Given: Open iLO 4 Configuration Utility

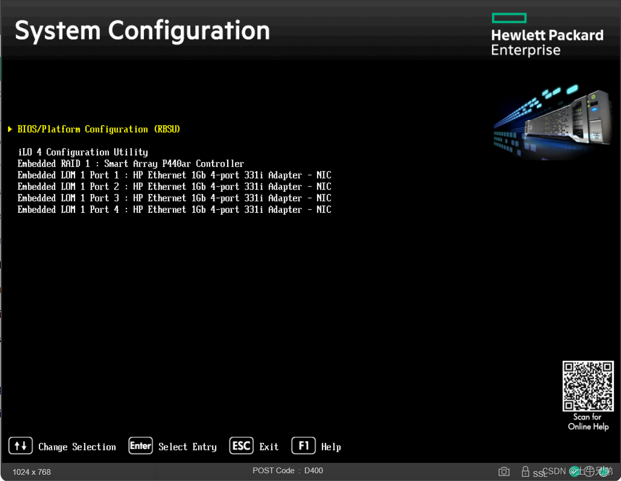Looking at the screenshot, I should point(83,152).
